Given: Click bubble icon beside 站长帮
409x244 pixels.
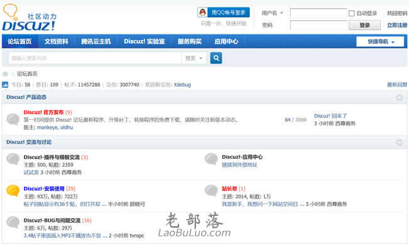Looking at the screenshot, I should click(211, 191).
